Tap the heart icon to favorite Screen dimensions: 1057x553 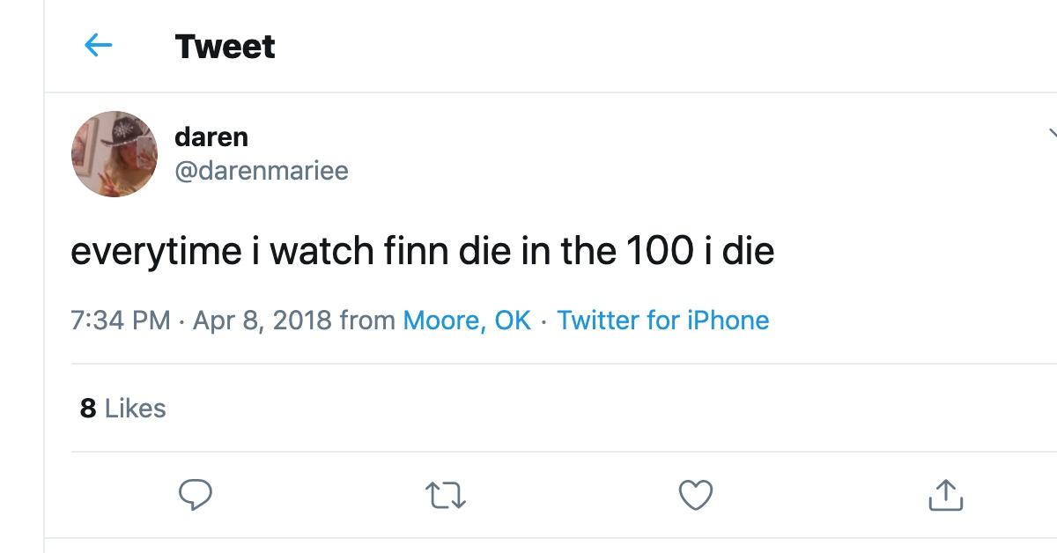(x=697, y=497)
